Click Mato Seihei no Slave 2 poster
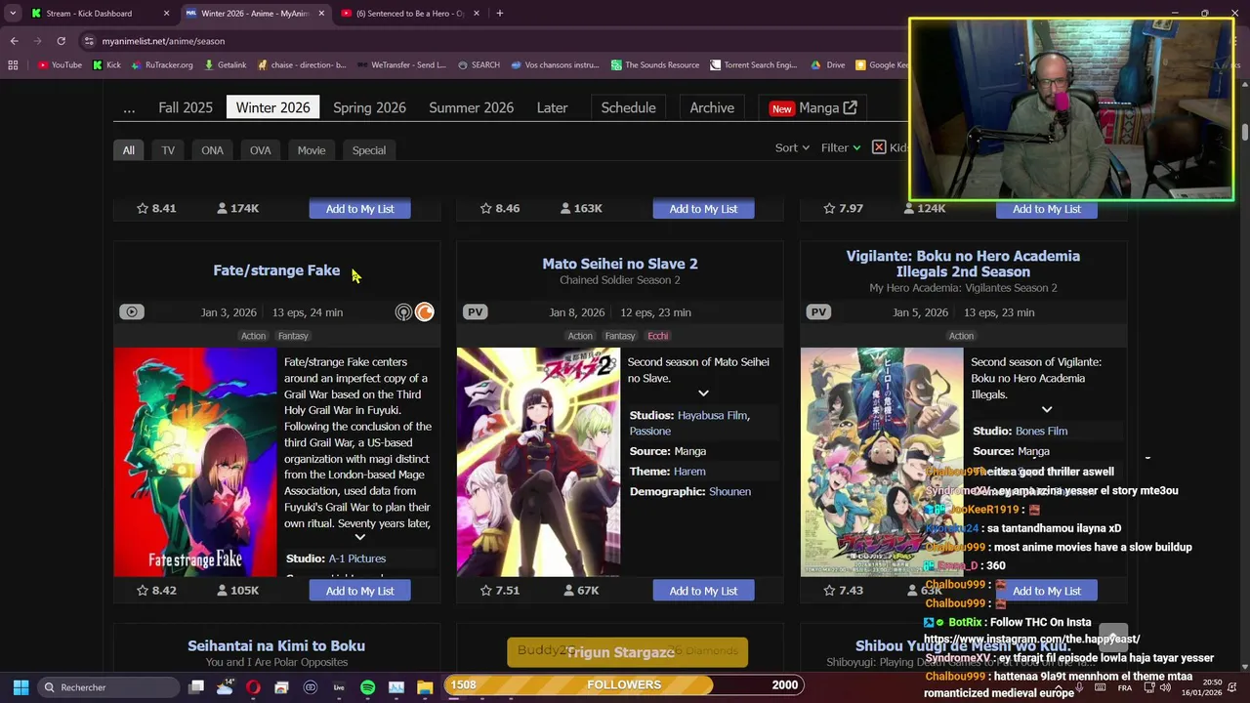1250x703 pixels. point(538,462)
